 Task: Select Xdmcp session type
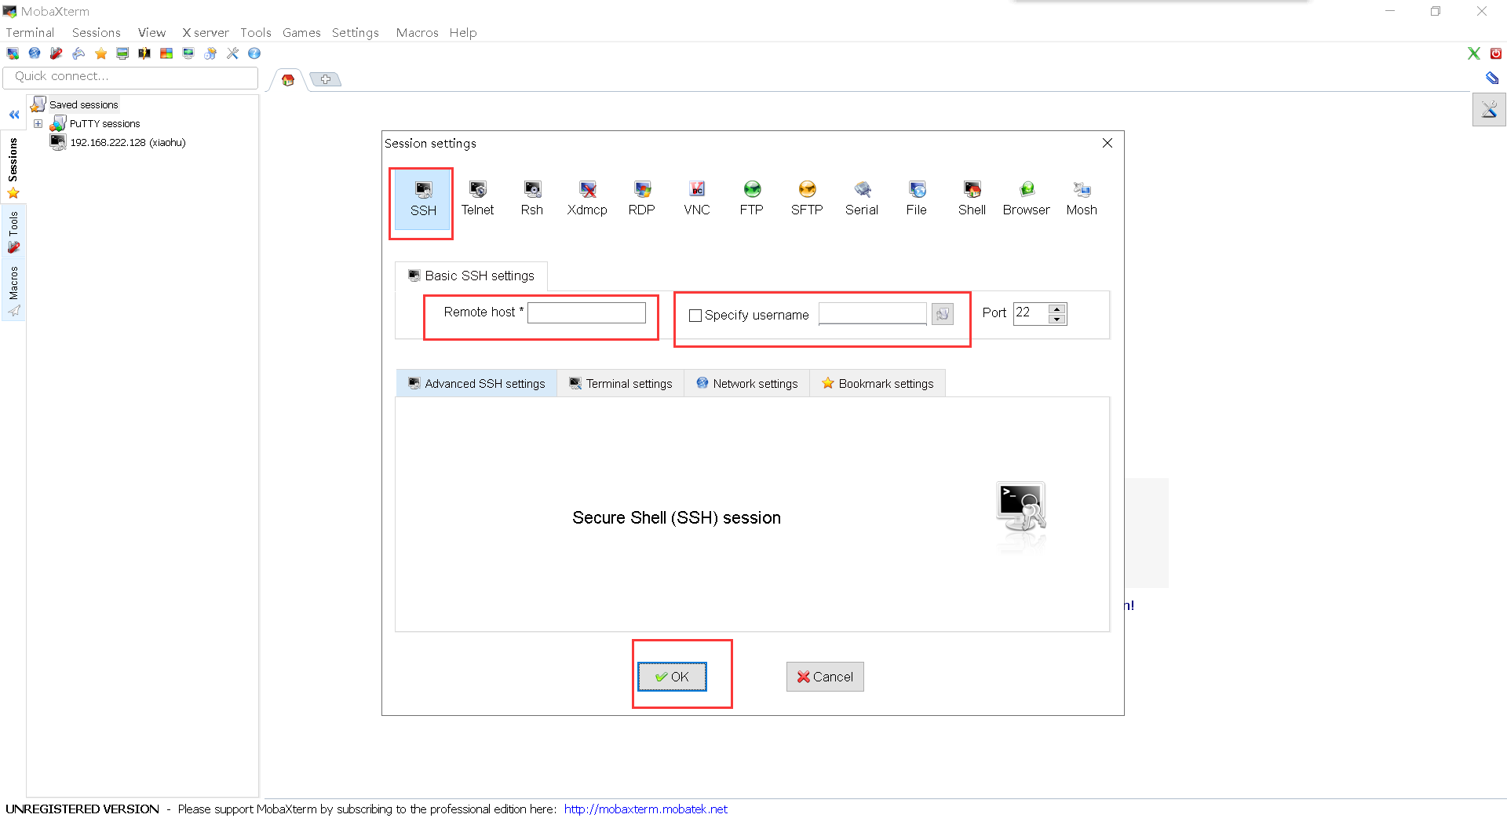click(587, 199)
